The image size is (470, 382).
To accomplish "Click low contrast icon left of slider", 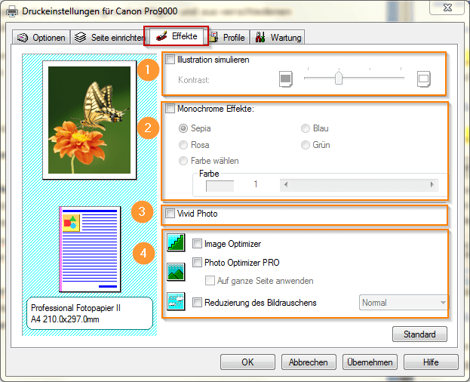I will tap(286, 79).
